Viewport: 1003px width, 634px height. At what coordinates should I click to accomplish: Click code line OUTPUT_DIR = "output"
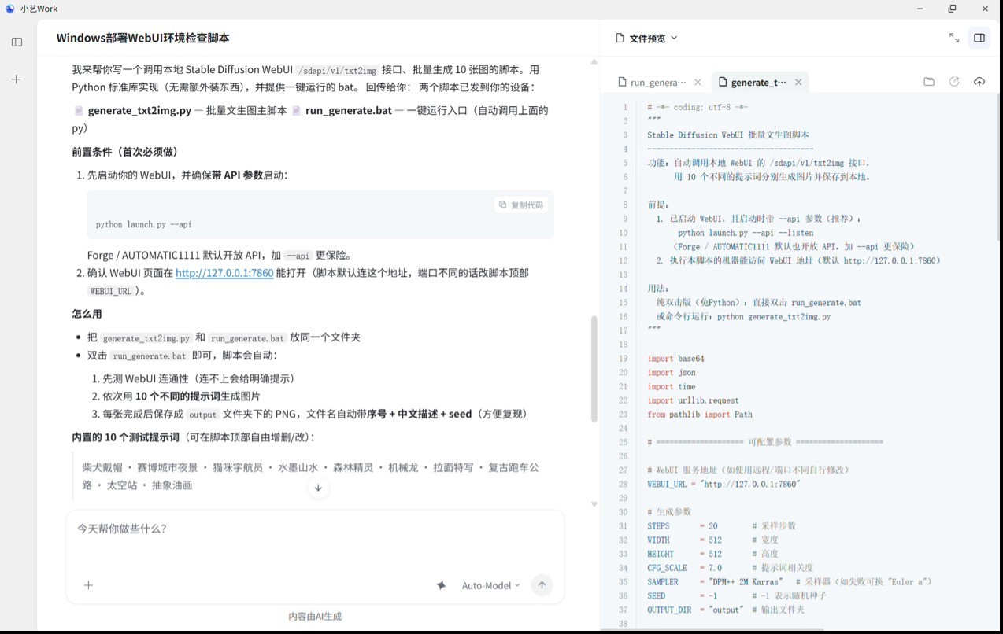click(695, 610)
